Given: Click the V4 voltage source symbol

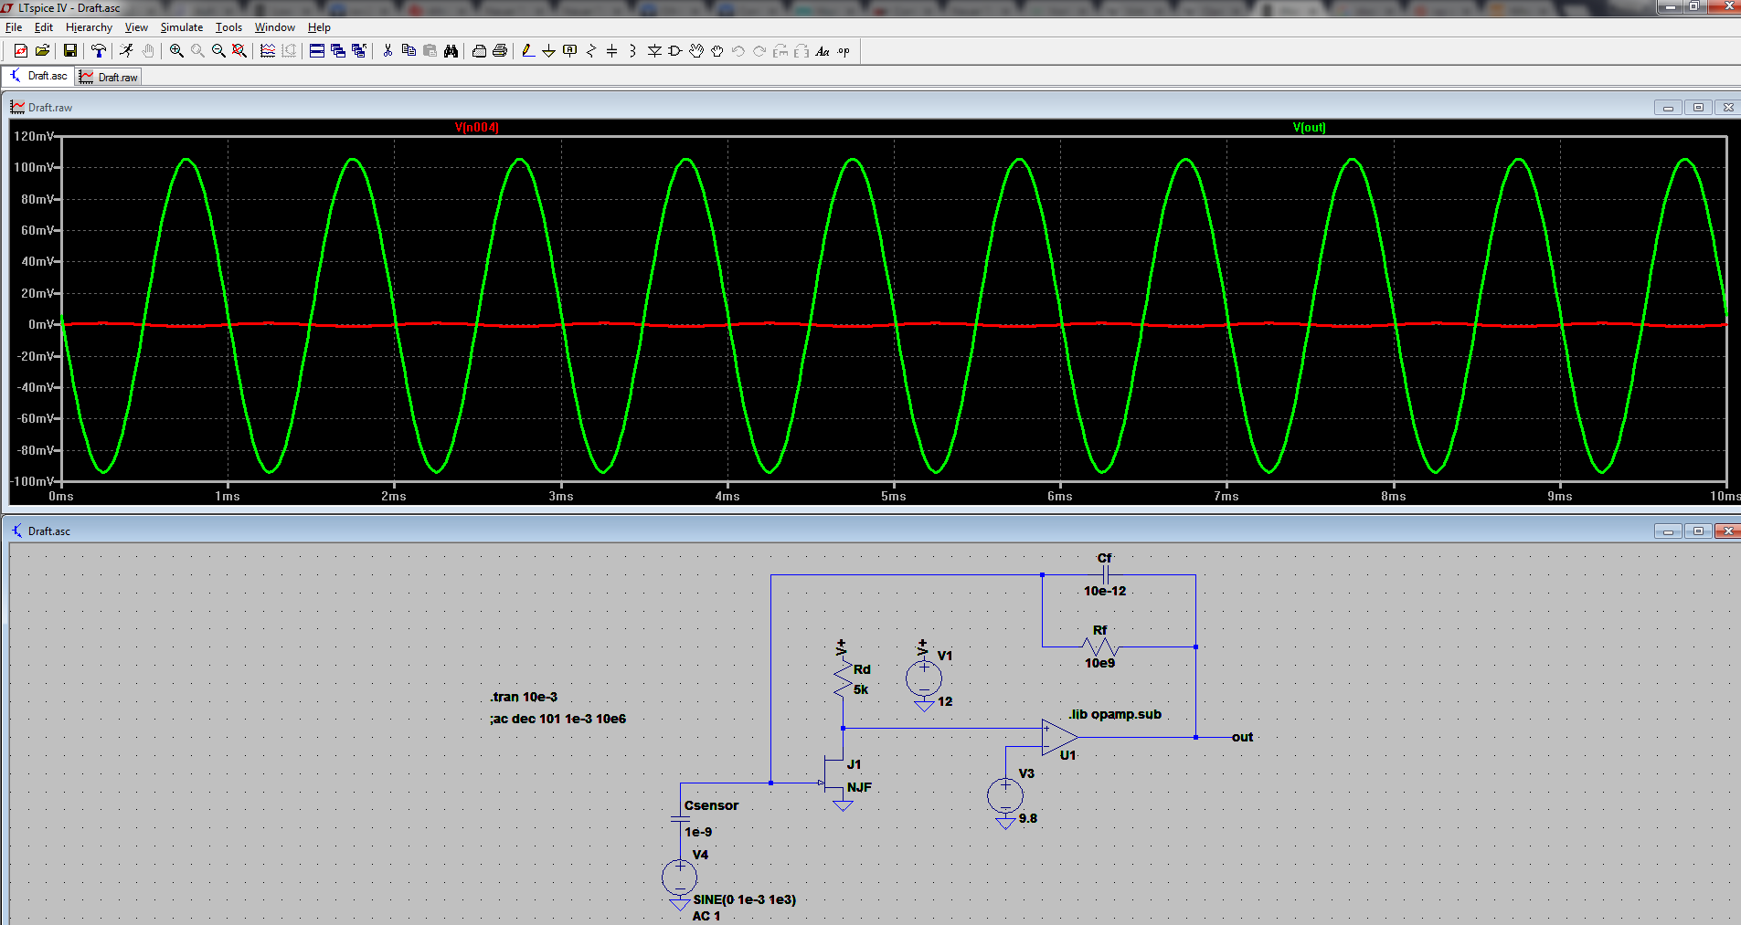Looking at the screenshot, I should coord(679,878).
